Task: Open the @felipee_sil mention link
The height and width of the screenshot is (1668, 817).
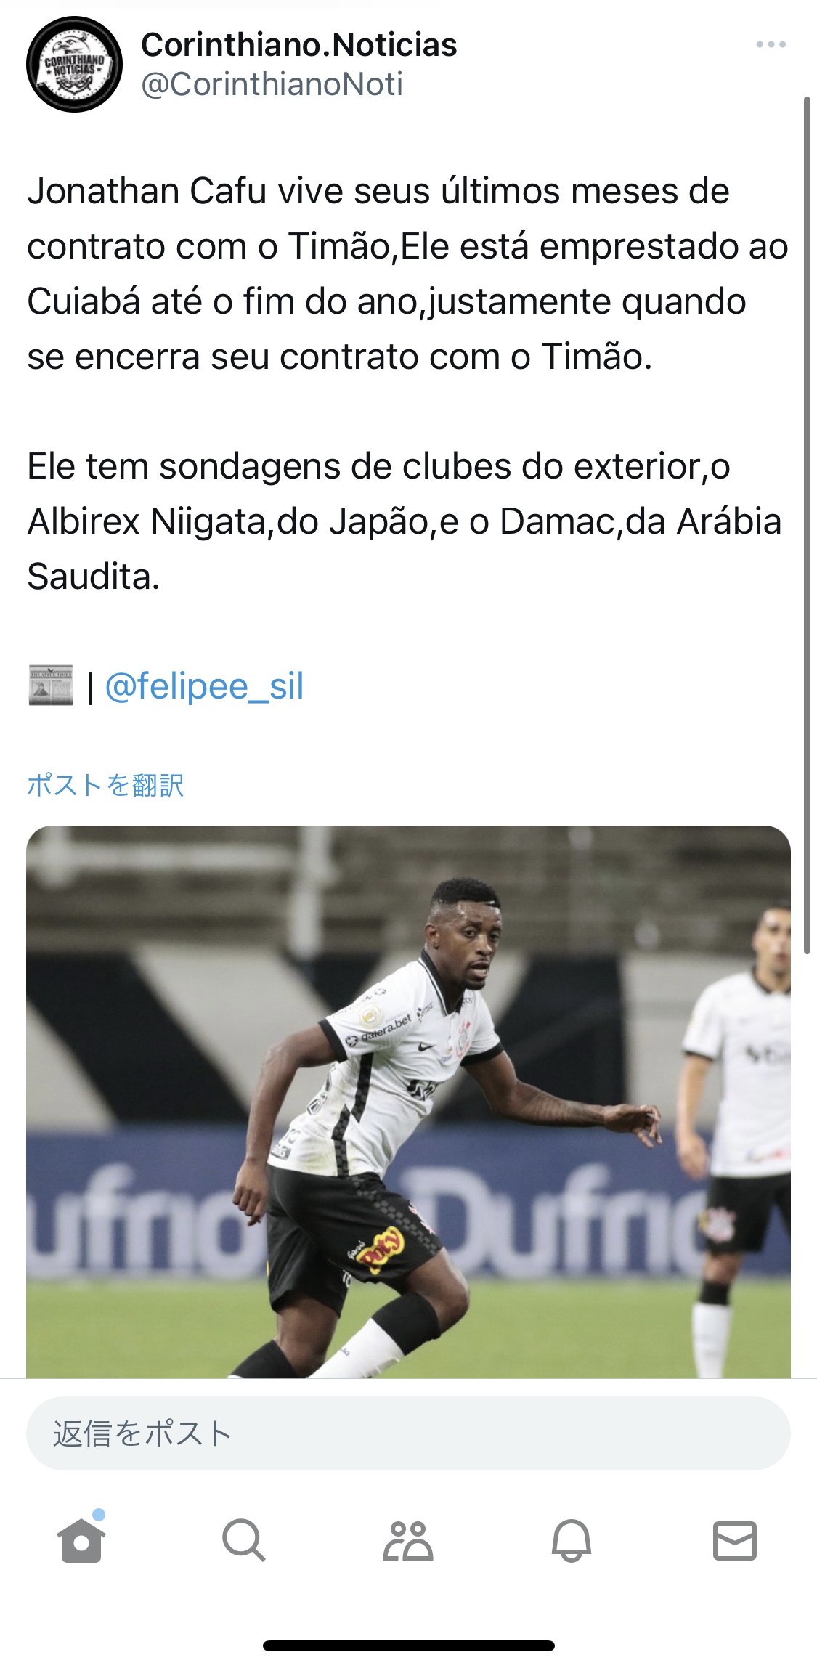Action: (x=204, y=686)
